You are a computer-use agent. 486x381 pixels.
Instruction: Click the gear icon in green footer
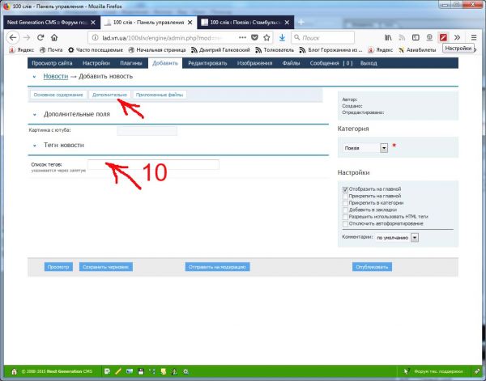pos(185,371)
